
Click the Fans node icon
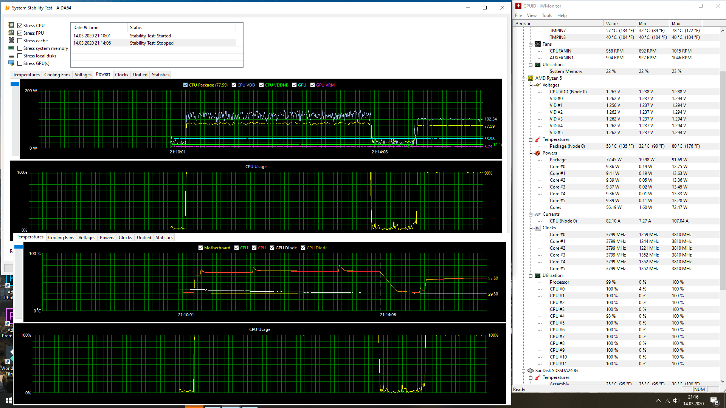point(538,44)
